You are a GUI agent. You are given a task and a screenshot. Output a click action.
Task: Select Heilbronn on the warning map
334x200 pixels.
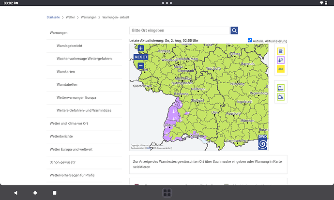click(198, 89)
